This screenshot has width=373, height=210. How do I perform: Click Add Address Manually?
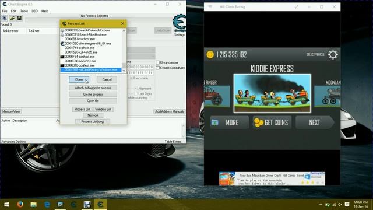click(170, 111)
